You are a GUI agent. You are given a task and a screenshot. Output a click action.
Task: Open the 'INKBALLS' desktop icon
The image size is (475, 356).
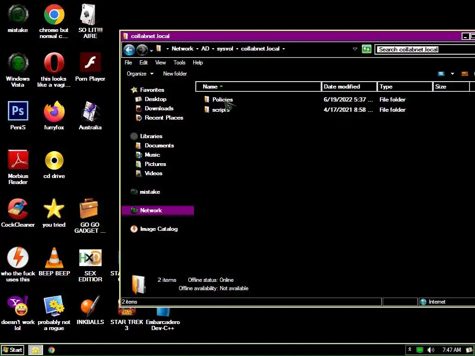point(90,310)
